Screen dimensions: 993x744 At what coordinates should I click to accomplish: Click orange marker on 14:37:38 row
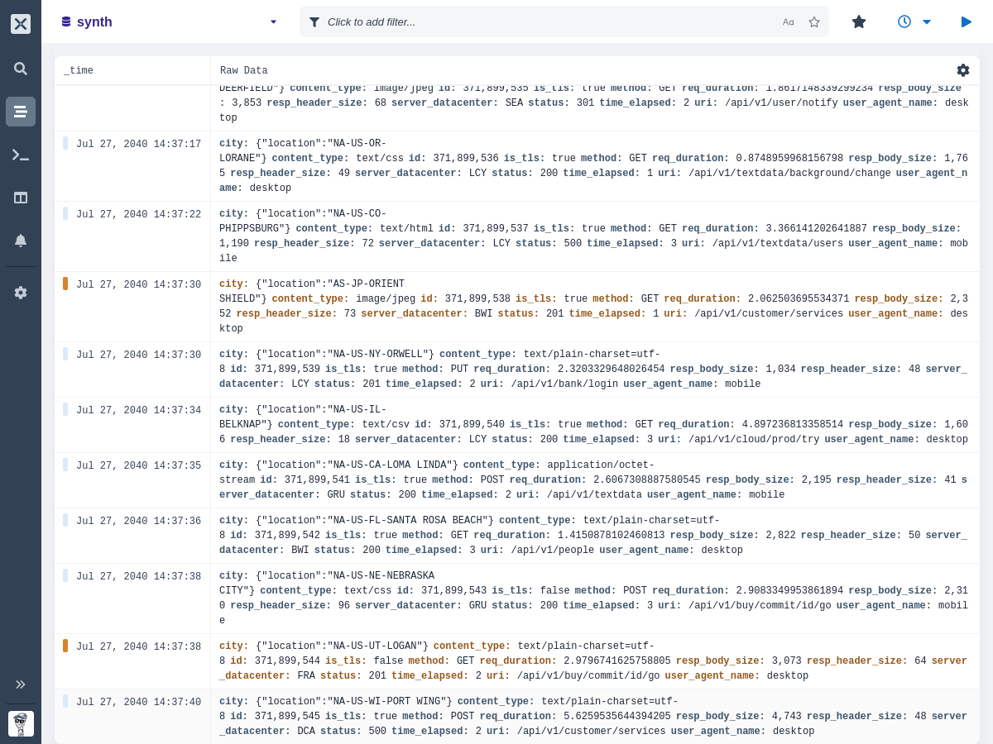click(65, 646)
